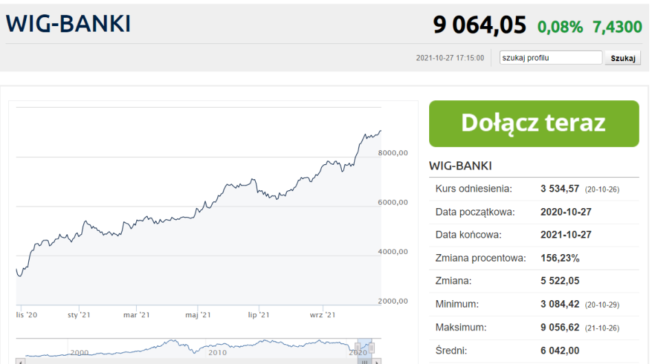This screenshot has width=652, height=364.
Task: Click the navigator scrollbar thumb grip
Action: click(365, 362)
